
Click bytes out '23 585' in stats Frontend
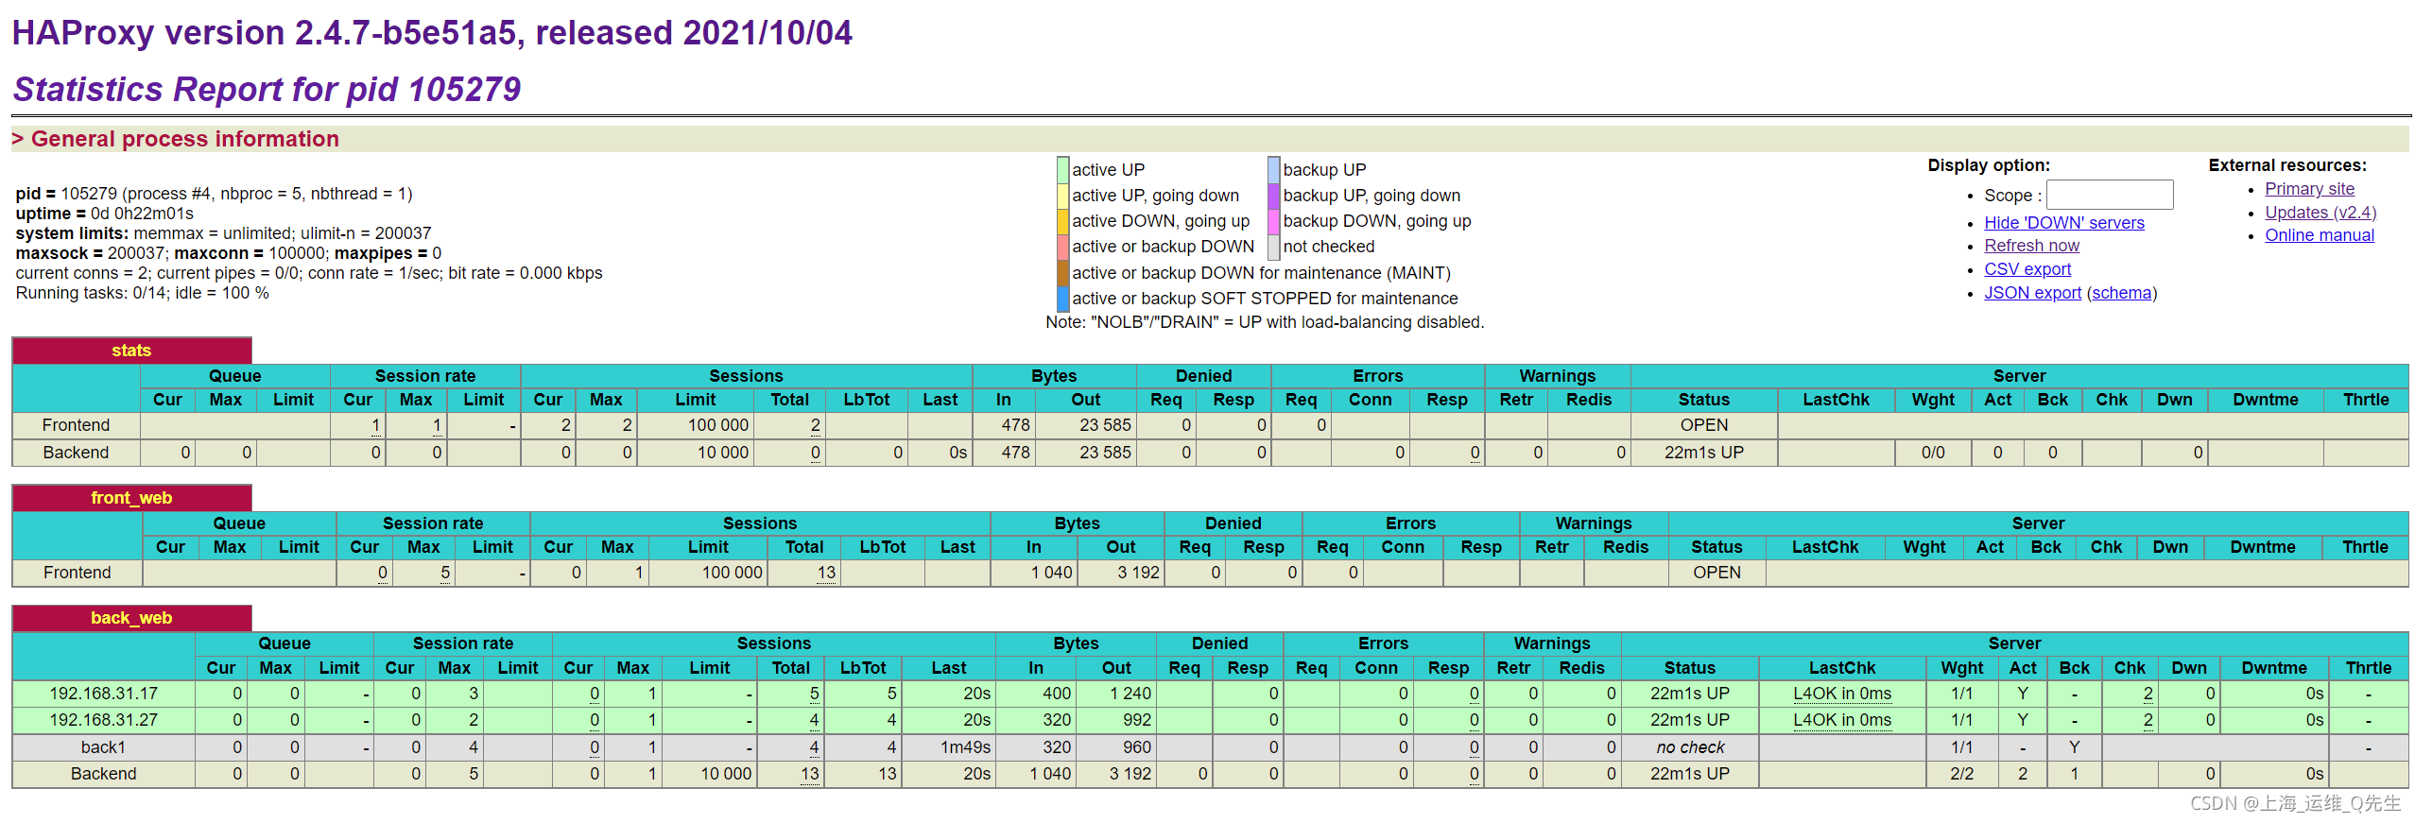pos(1105,425)
